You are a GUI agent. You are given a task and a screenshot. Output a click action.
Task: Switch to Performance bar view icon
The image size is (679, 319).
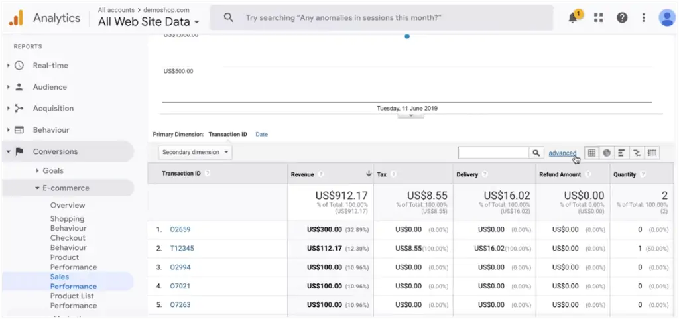point(621,153)
